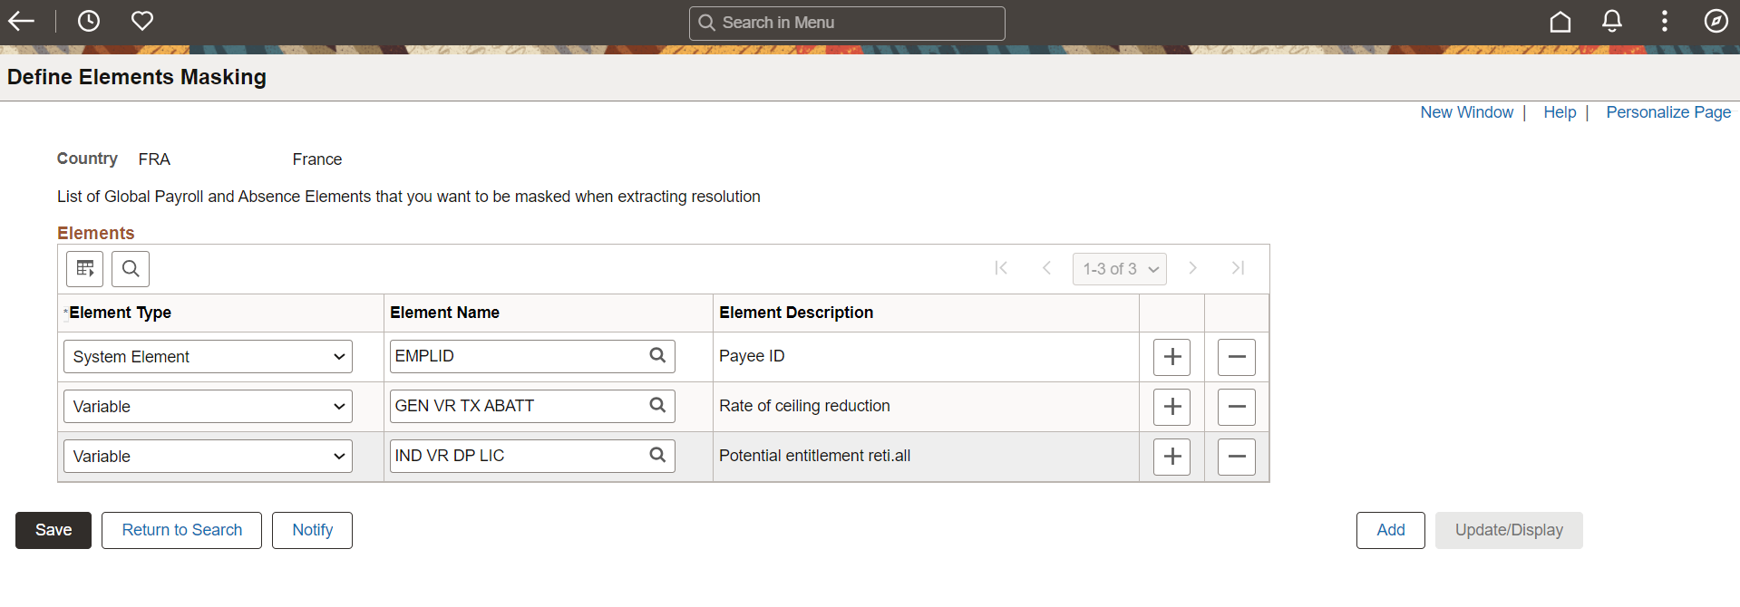Click the Search in Menu field
Image resolution: width=1740 pixels, height=607 pixels.
[847, 23]
